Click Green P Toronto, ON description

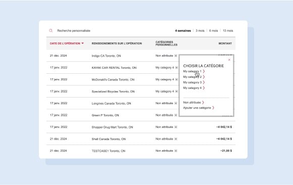point(105,115)
